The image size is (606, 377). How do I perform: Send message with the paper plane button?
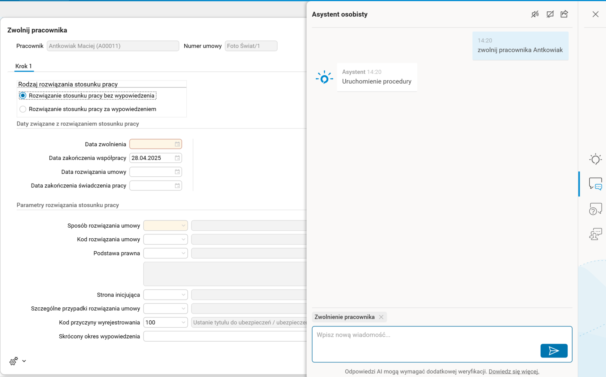pyautogui.click(x=554, y=351)
